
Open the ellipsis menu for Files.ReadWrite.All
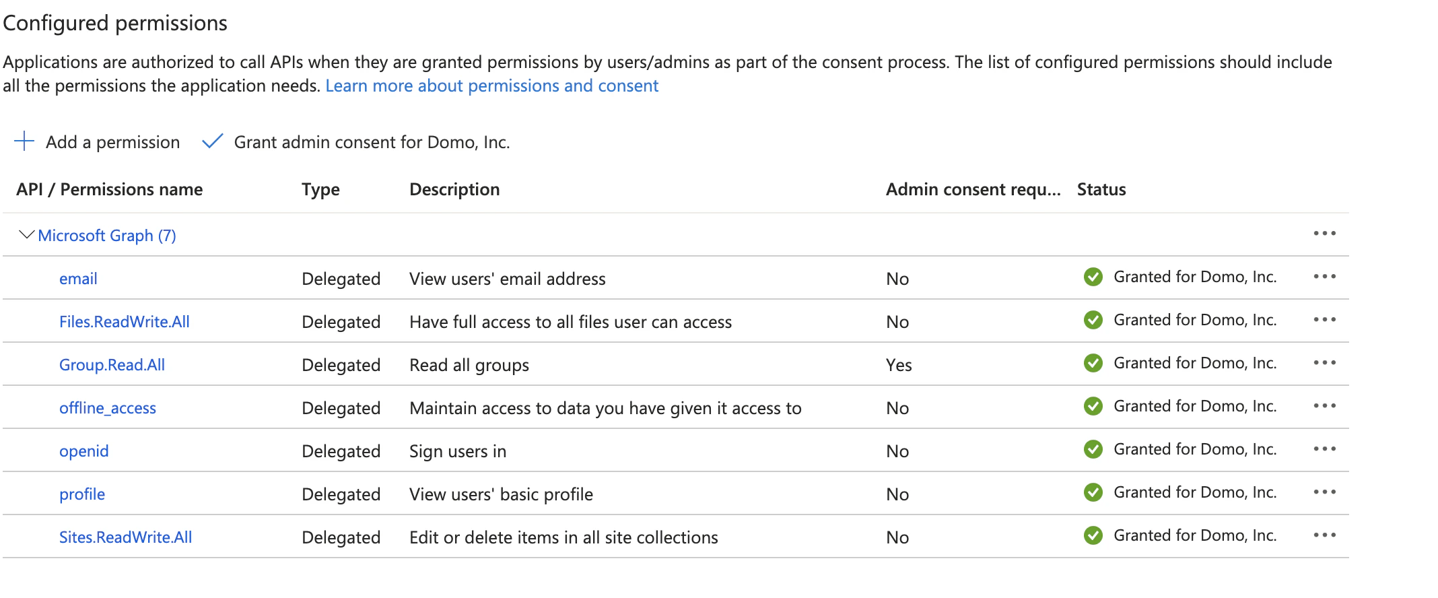1324,320
